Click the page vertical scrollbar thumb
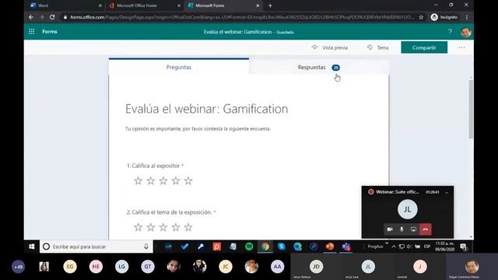Image resolution: width=498 pixels, height=280 pixels. [x=471, y=109]
